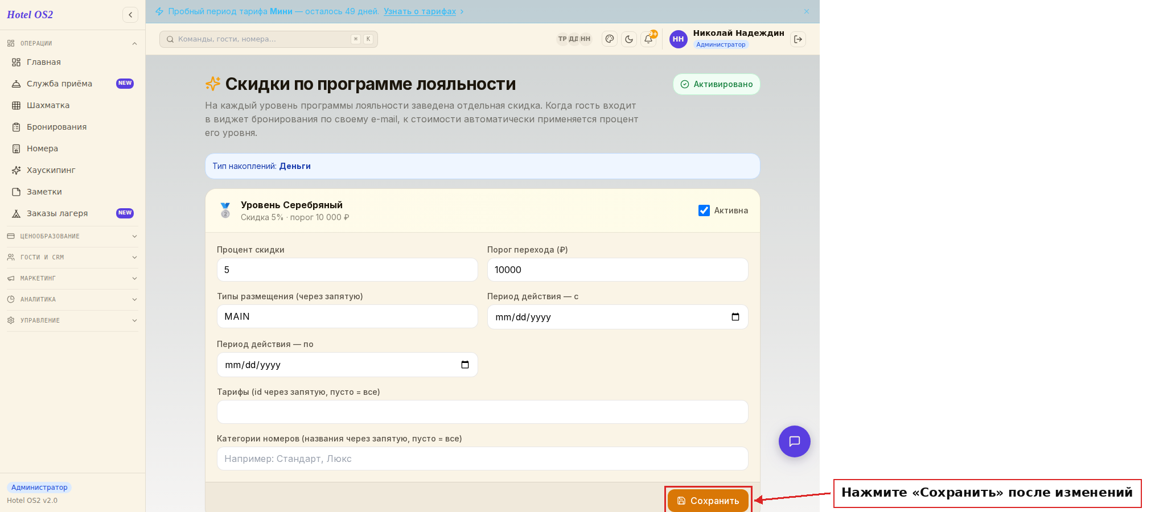The height and width of the screenshot is (512, 1155).
Task: Dismiss the trial period banner
Action: tap(807, 11)
